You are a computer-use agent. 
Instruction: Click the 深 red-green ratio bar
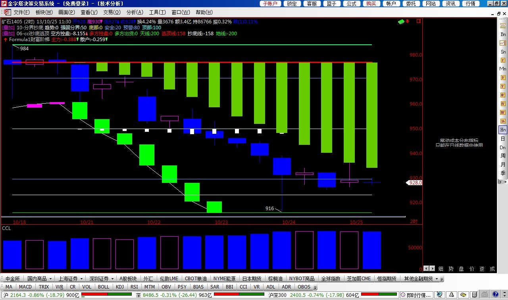tap(239, 294)
